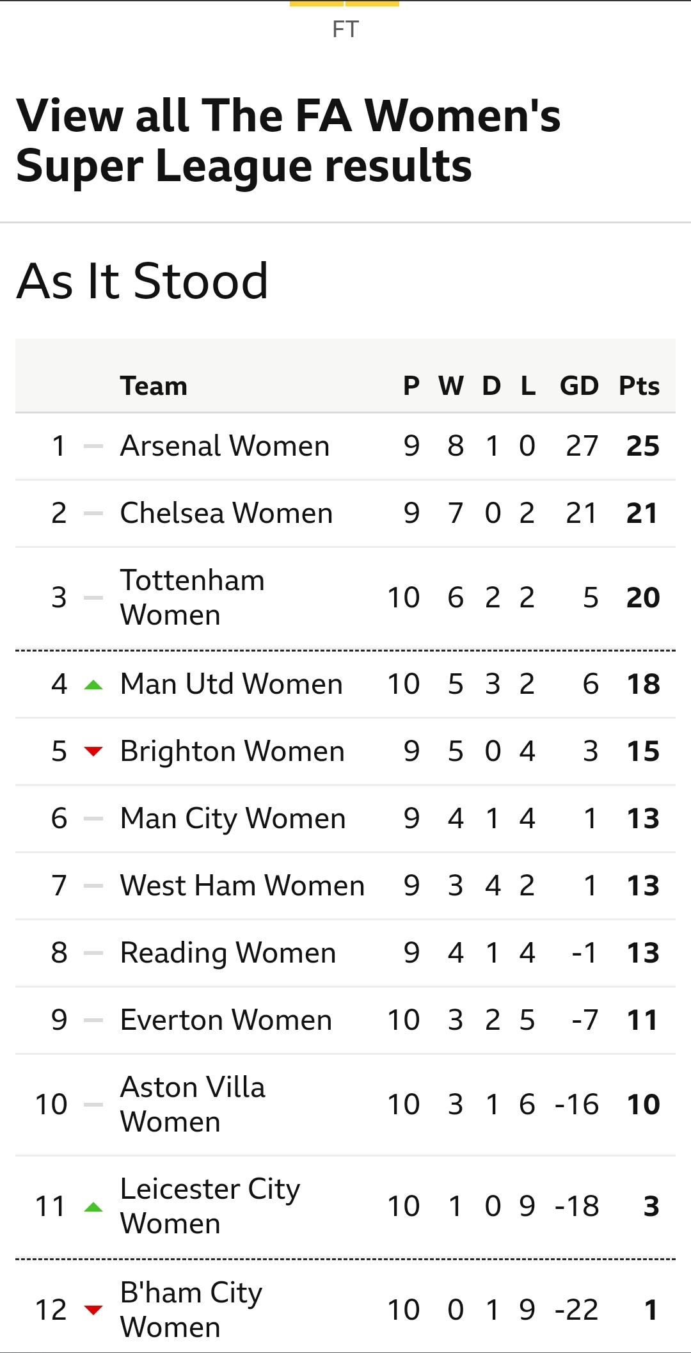Click the Team column header
The image size is (691, 1353).
point(154,386)
